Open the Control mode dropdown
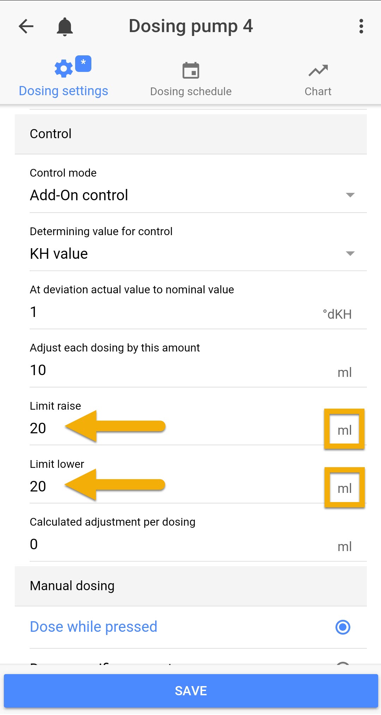This screenshot has height=715, width=381. pyautogui.click(x=349, y=195)
